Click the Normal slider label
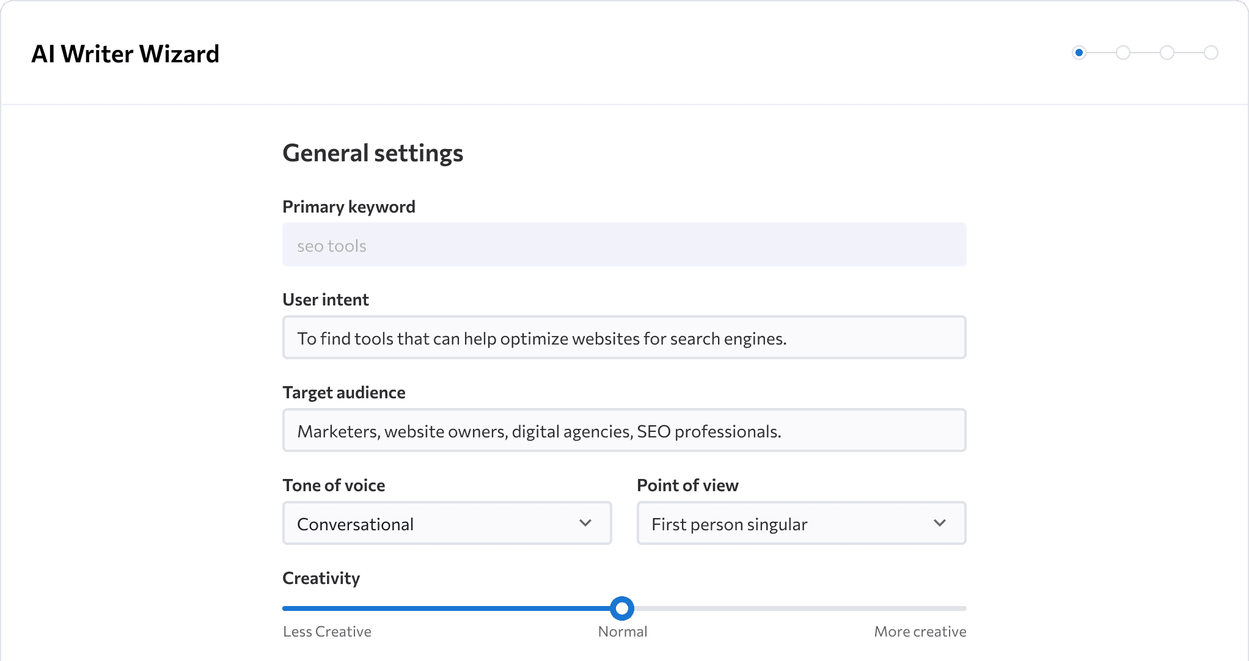 [x=623, y=632]
